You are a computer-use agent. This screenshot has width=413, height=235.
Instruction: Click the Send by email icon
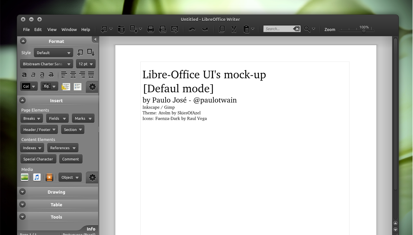pos(175,29)
